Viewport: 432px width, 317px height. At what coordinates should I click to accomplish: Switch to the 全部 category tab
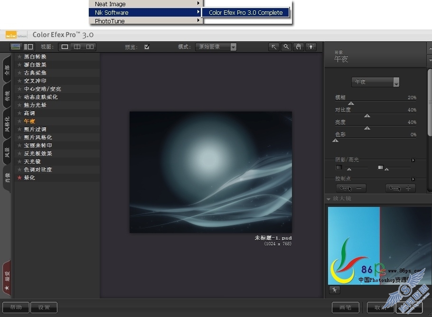tap(7, 70)
